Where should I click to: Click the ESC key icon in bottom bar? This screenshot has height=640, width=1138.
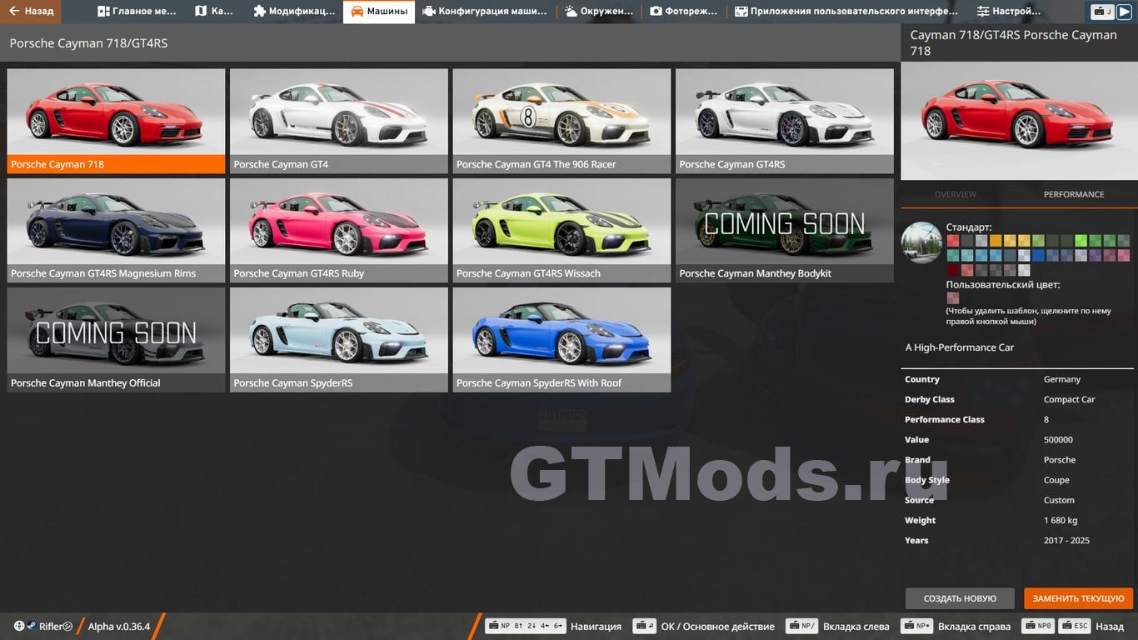point(1076,626)
